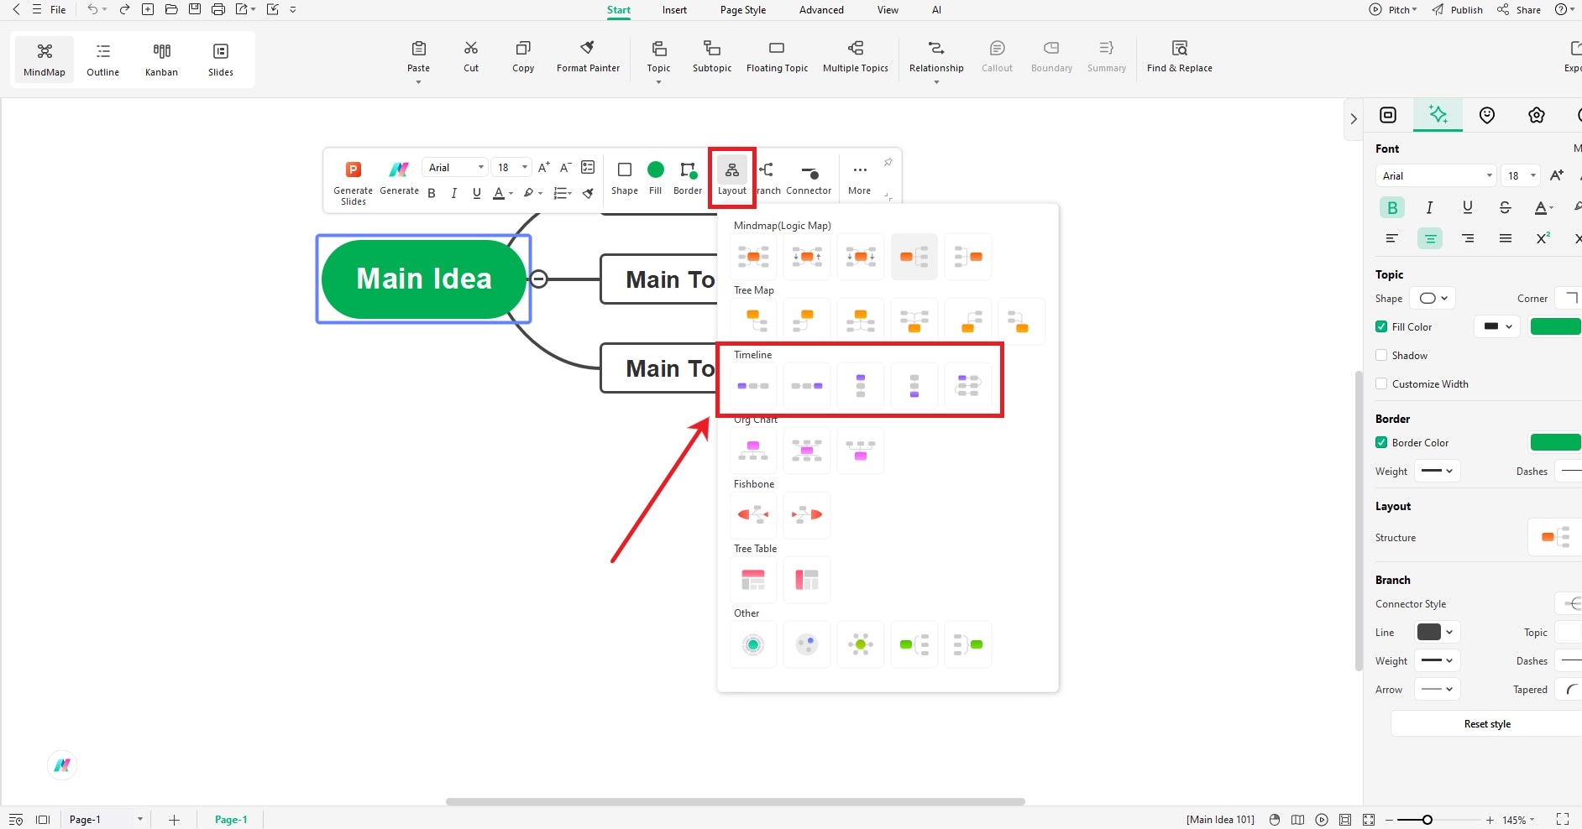The image size is (1582, 829).
Task: Open the AI ribbon tab
Action: (x=936, y=10)
